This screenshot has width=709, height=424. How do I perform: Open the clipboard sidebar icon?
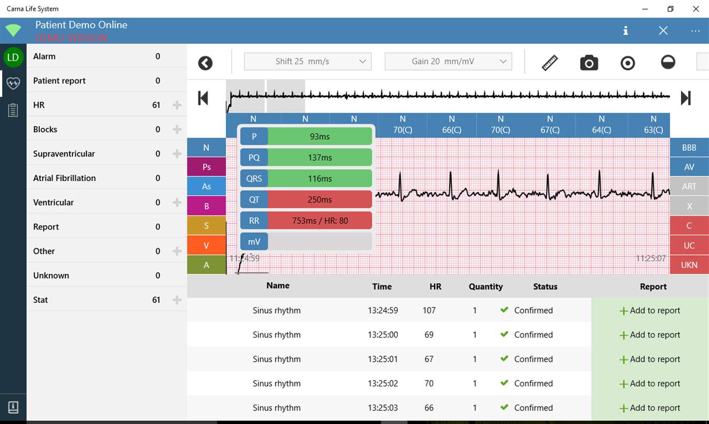(x=13, y=110)
